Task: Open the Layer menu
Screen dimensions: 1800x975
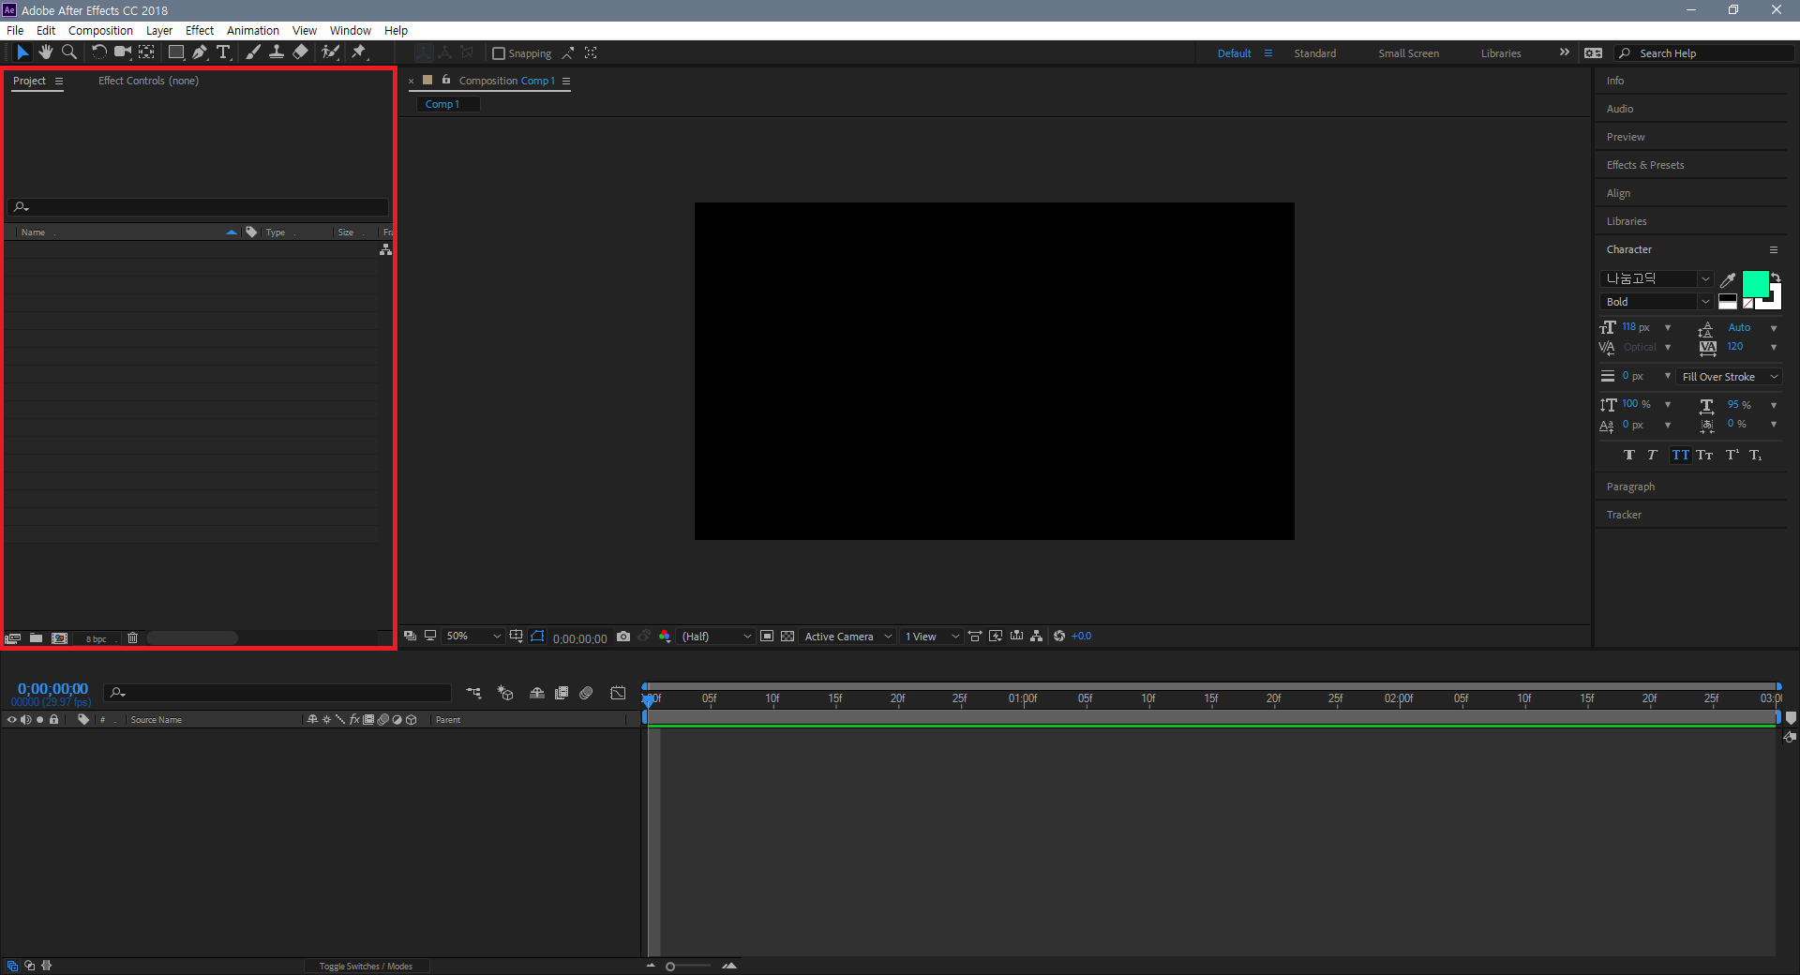Action: pos(159,30)
